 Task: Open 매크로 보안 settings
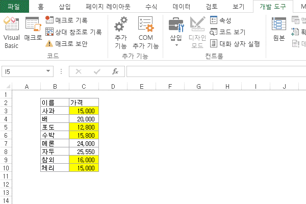[x=66, y=43]
